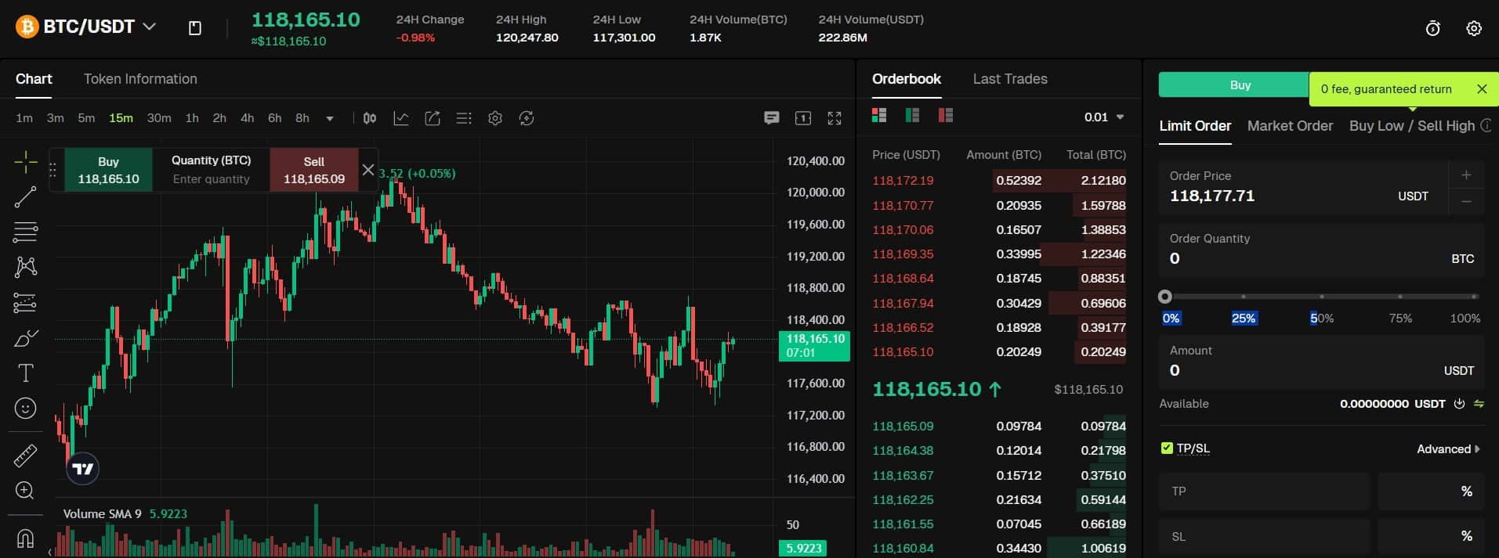Show only sell orders in orderbook
Image resolution: width=1499 pixels, height=558 pixels.
pyautogui.click(x=946, y=115)
